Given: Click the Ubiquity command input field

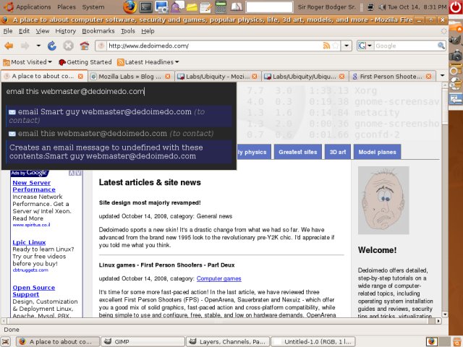Looking at the screenshot, I should tap(119, 92).
